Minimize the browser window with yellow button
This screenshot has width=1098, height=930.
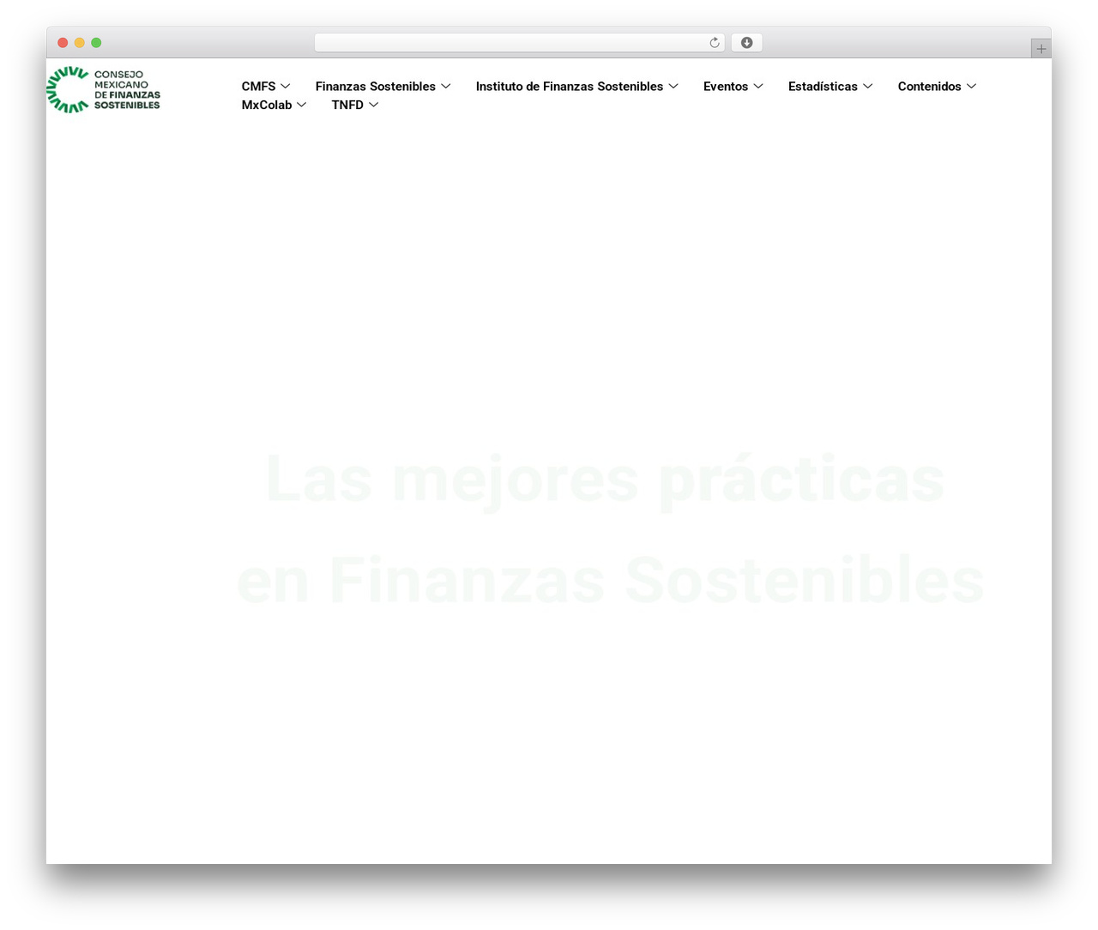(x=80, y=43)
